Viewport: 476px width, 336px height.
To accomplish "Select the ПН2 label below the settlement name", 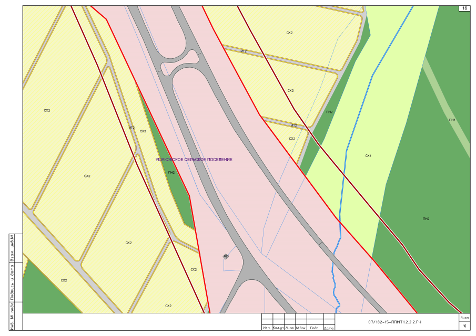I will point(171,172).
